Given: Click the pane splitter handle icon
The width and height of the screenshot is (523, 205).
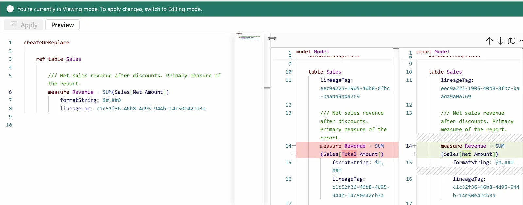Looking at the screenshot, I should pyautogui.click(x=272, y=38).
